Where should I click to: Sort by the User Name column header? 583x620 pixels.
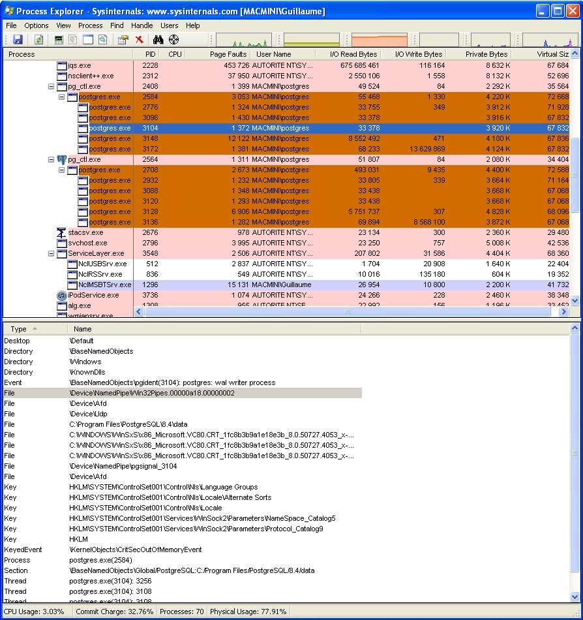(283, 54)
